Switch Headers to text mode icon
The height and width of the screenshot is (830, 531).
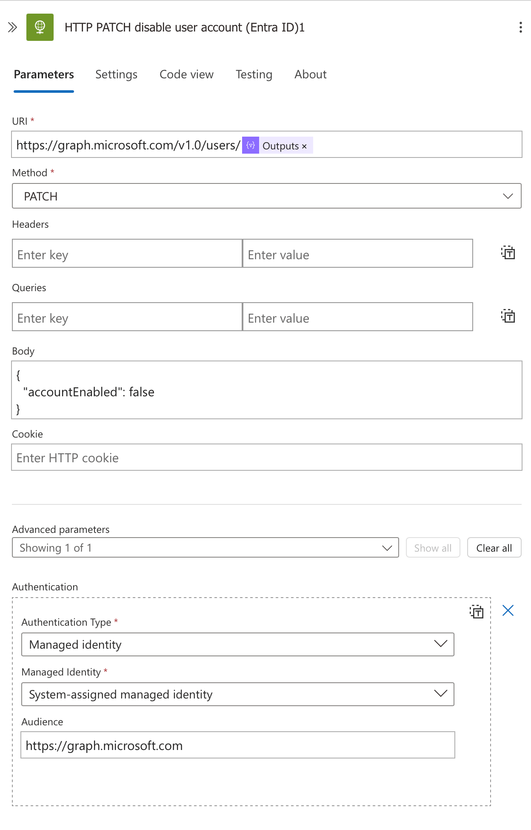pos(508,253)
